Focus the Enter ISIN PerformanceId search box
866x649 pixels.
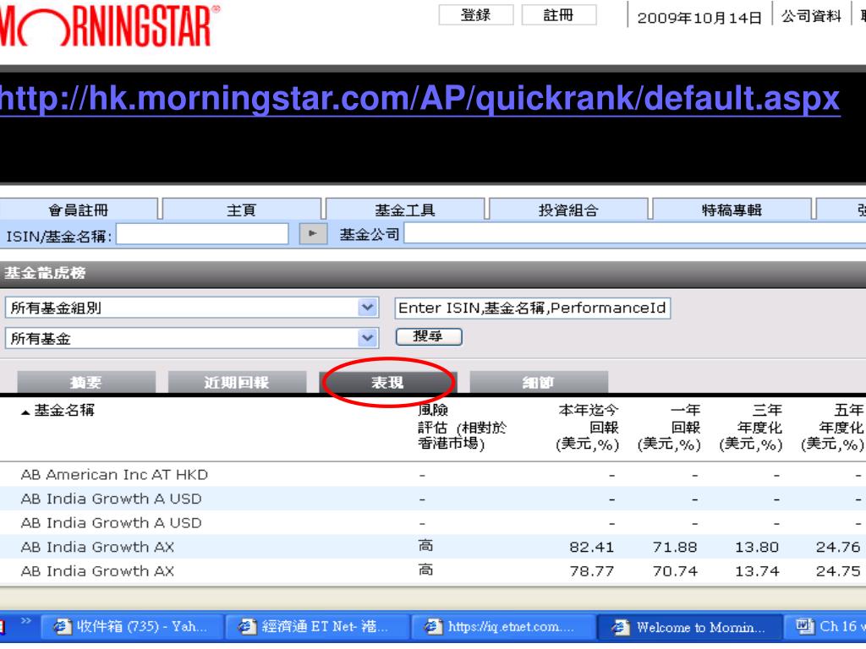pos(533,308)
